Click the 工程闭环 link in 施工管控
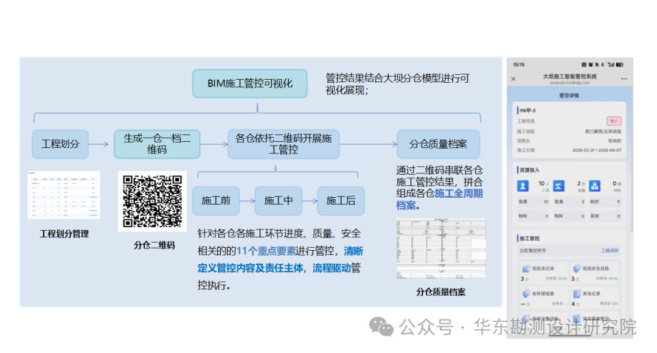 [x=610, y=251]
